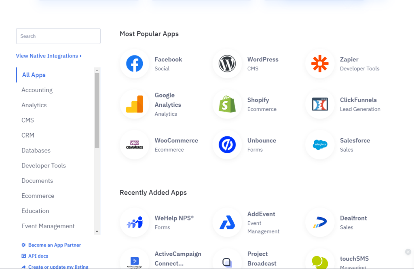Click scrollbar down arrow in category list
This screenshot has width=414, height=269.
97,231
